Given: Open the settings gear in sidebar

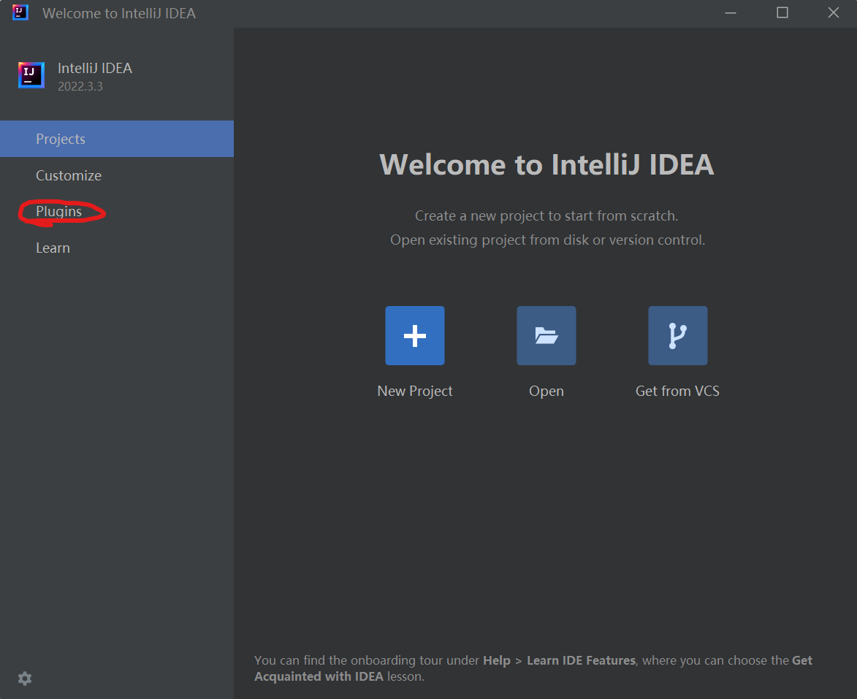Looking at the screenshot, I should click(x=25, y=679).
